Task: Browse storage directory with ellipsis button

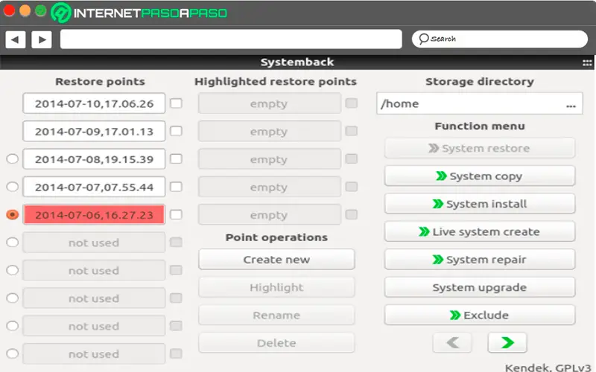Action: click(571, 104)
